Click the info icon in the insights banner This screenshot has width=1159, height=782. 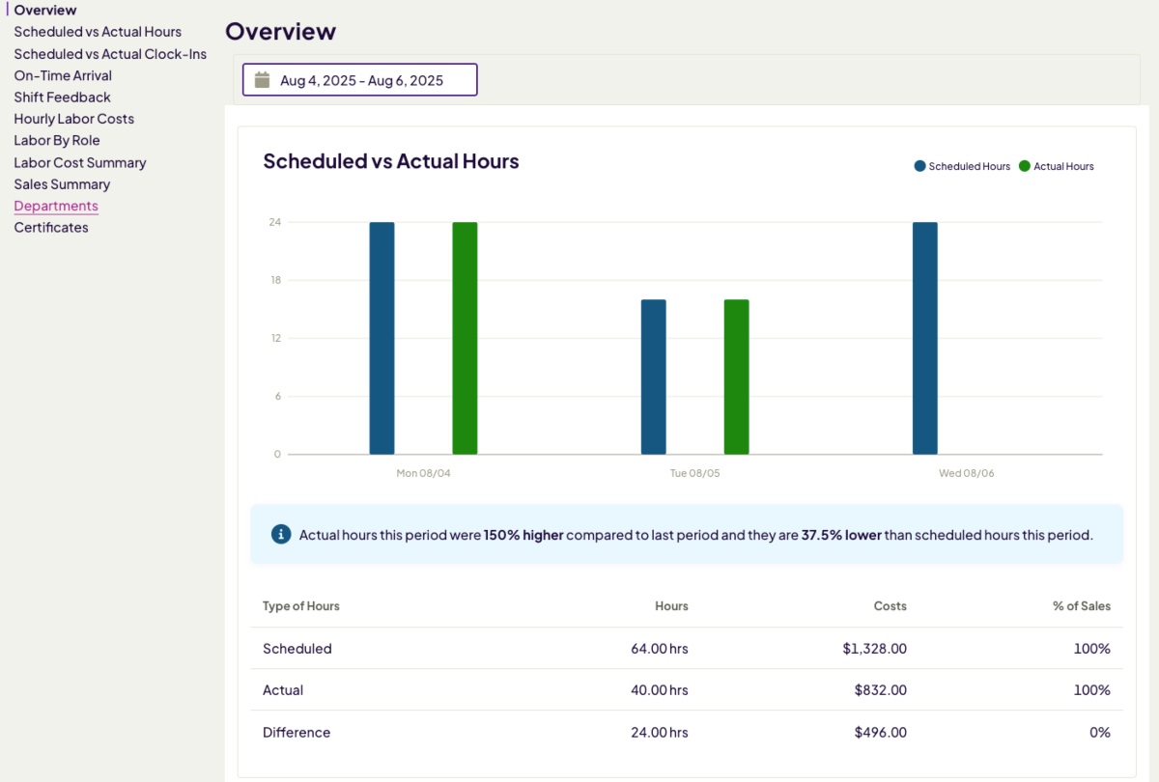click(x=281, y=533)
